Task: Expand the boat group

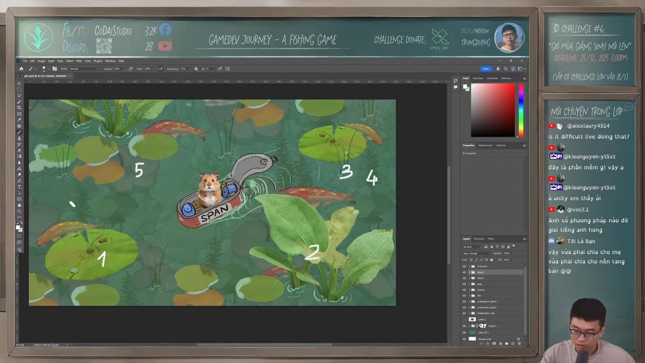Action: (469, 284)
